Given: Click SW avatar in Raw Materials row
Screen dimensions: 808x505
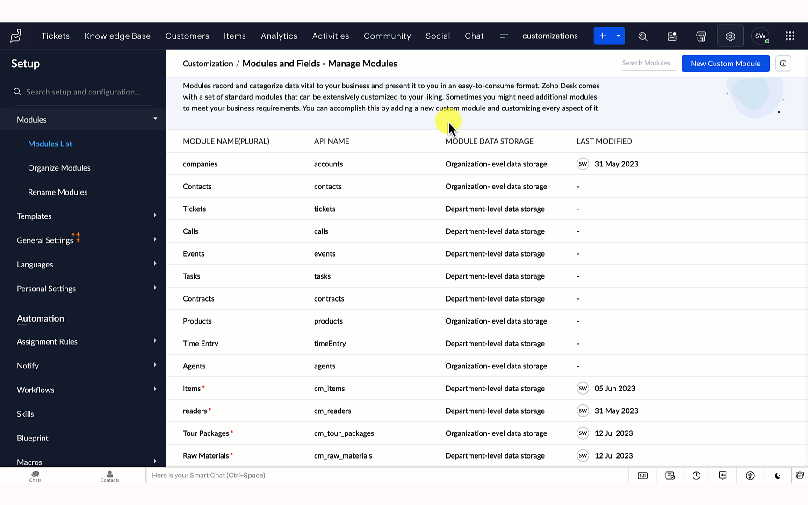Looking at the screenshot, I should point(583,455).
